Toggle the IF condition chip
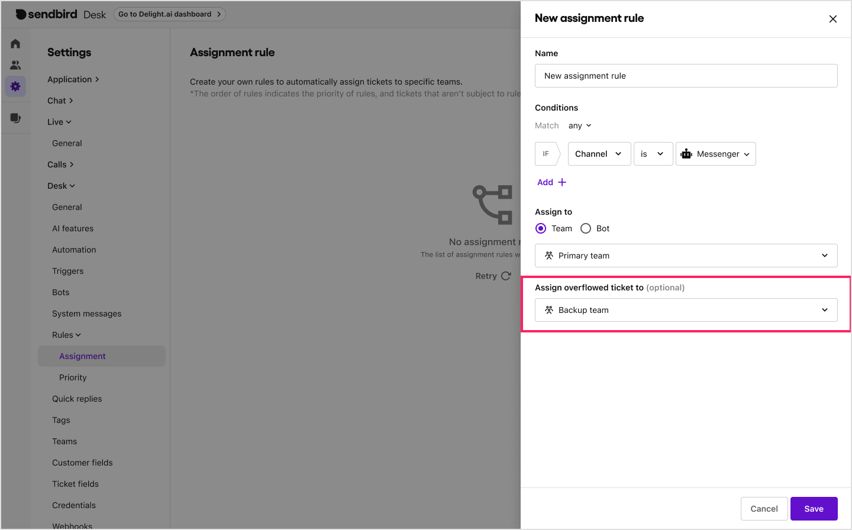Screen dimensions: 852x530 [546, 153]
